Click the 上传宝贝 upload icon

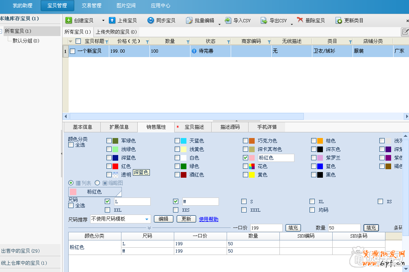(113, 20)
